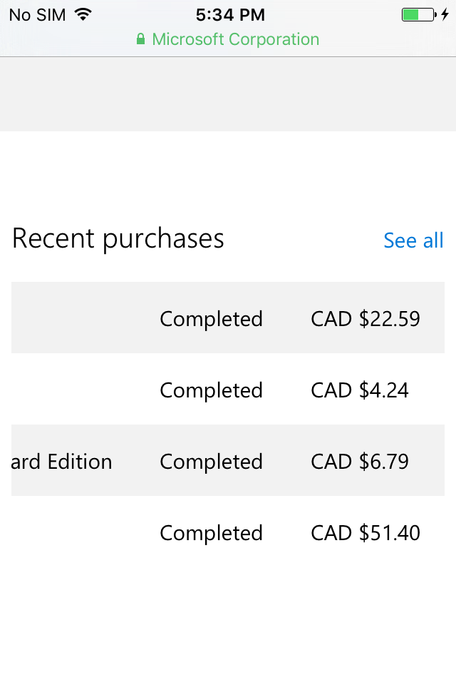This screenshot has width=456, height=685.
Task: Open the See all purchases link
Action: coord(413,240)
